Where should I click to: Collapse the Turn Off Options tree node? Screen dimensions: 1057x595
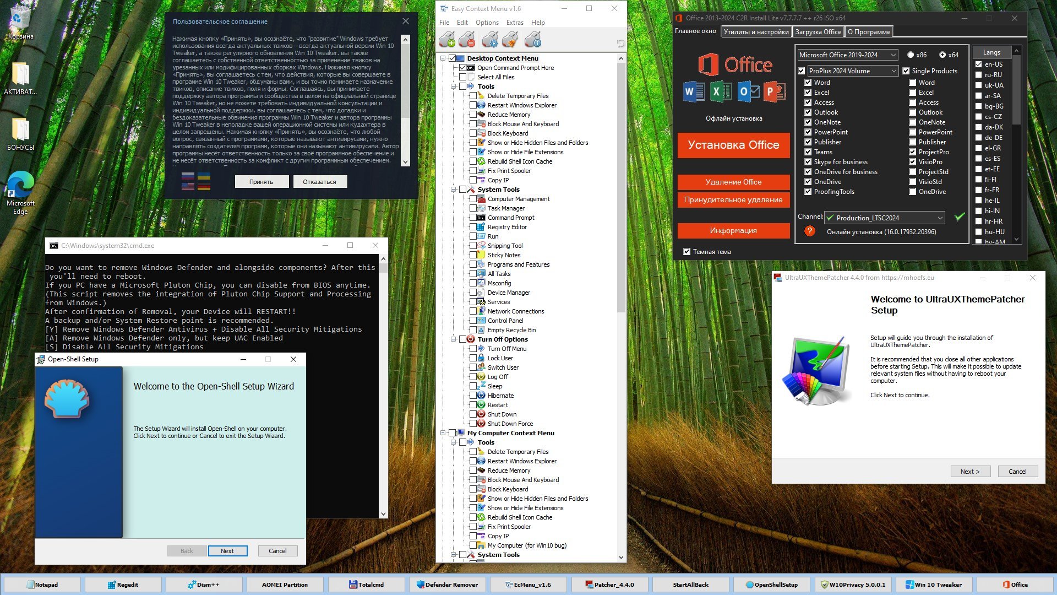point(453,339)
